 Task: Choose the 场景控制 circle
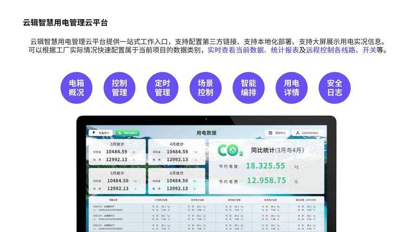tap(205, 88)
